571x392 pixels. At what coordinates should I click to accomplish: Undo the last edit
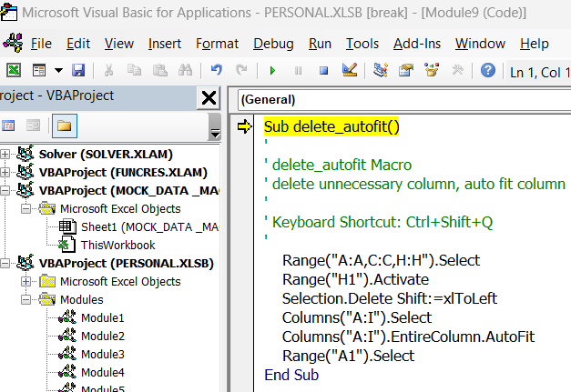[216, 70]
